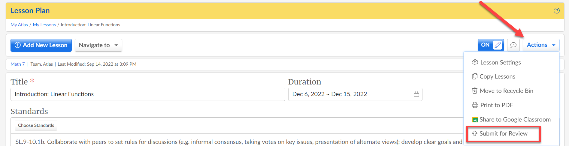Click the Print to PDF printer icon
Viewport: 569px width, 146px height.
[475, 105]
